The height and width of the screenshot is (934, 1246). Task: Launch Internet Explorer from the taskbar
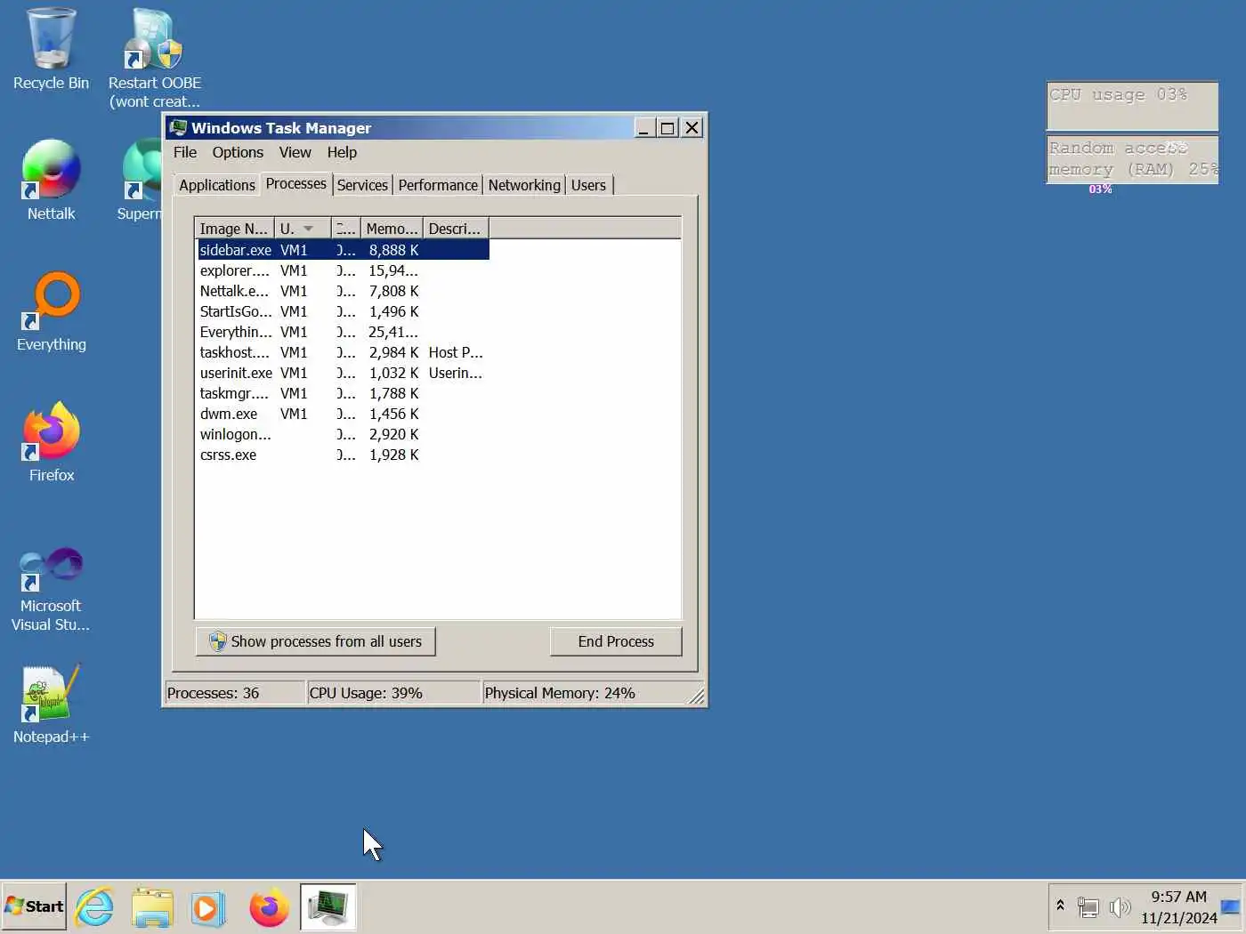[x=94, y=907]
